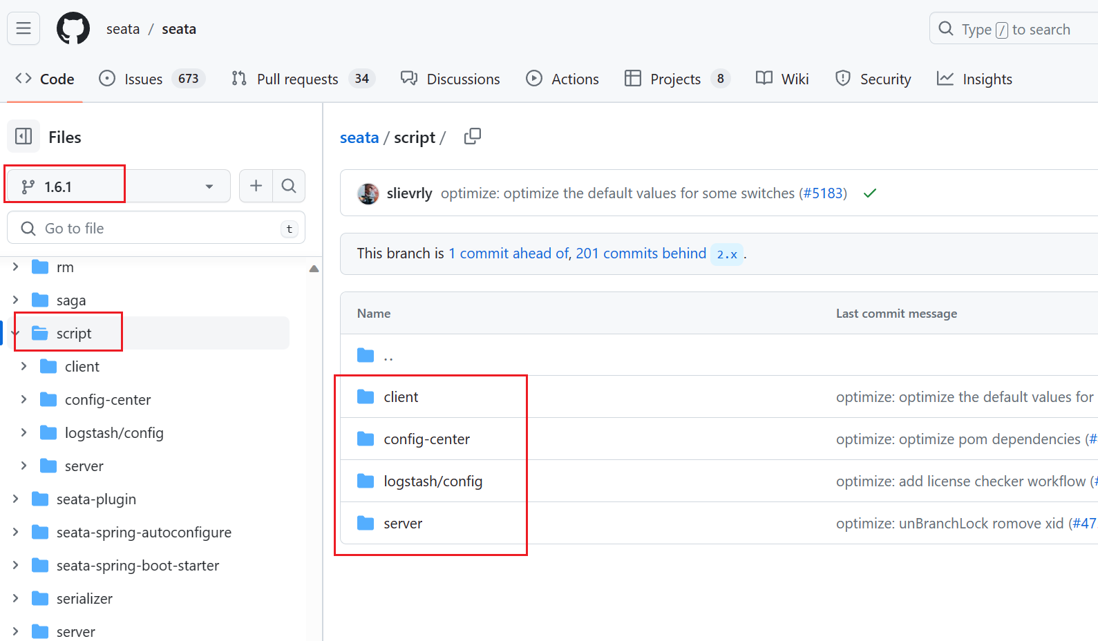1098x641 pixels.
Task: Select seata-spring-autoconfigure in file tree
Action: pyautogui.click(x=144, y=532)
